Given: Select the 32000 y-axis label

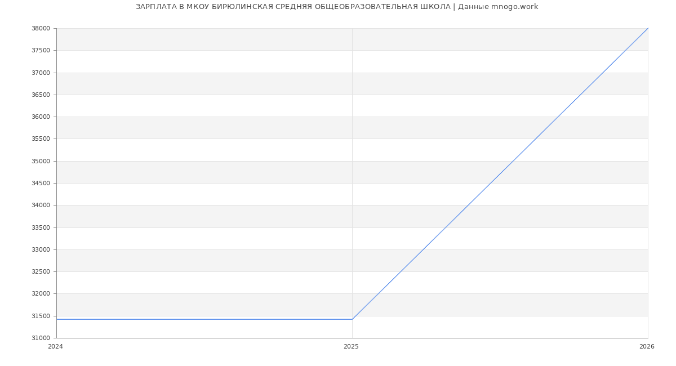Looking at the screenshot, I should pos(41,294).
